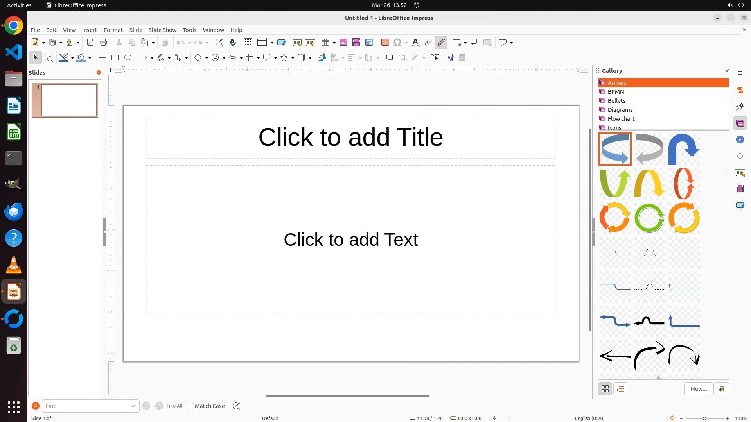Viewport: 751px width, 422px height.
Task: Toggle Display Grid in toolbar
Action: [x=248, y=43]
